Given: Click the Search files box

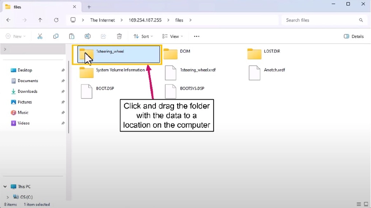Looking at the screenshot, I should (x=319, y=20).
